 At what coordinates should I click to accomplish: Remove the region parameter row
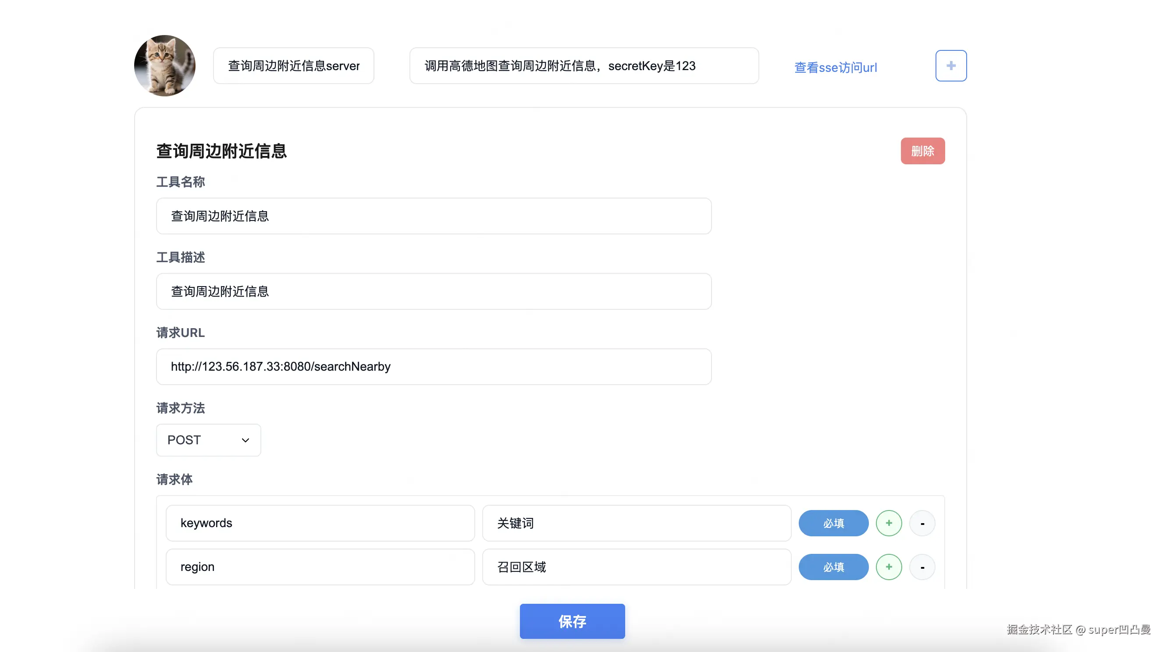(x=922, y=567)
